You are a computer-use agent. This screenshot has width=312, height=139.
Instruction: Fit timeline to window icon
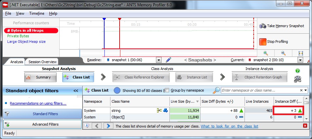point(301,53)
